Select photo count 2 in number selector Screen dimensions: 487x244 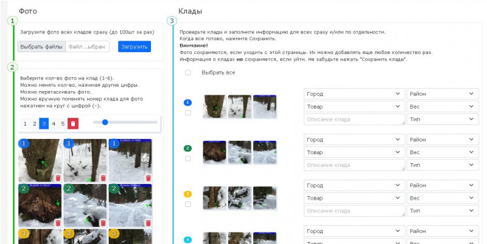point(34,123)
